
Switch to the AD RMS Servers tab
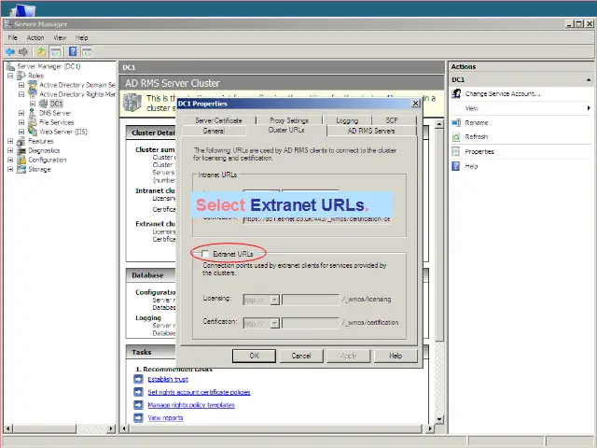pos(371,131)
